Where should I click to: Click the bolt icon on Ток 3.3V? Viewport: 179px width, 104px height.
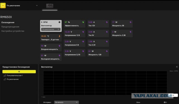107,42
